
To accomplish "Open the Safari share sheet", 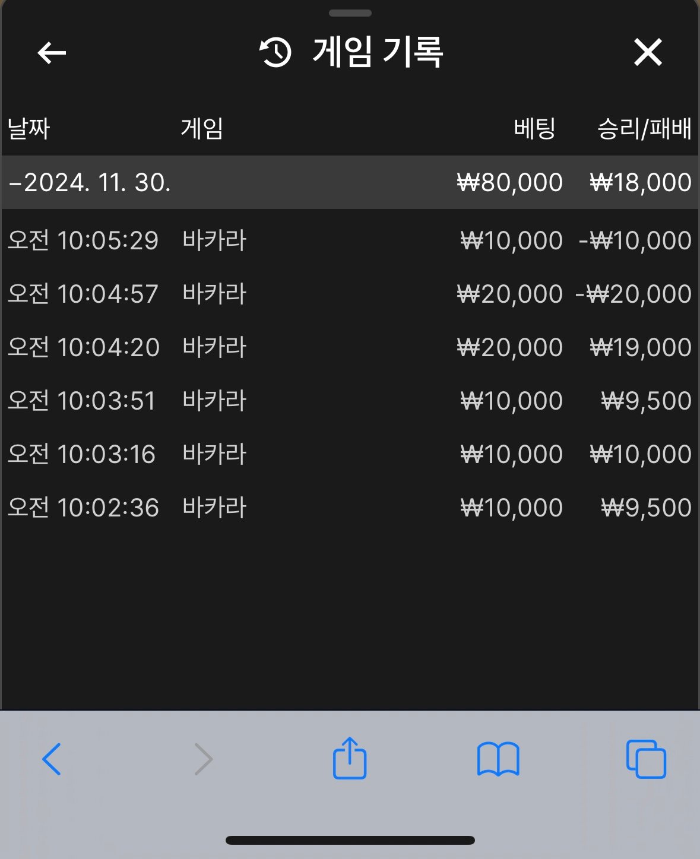I will (350, 757).
